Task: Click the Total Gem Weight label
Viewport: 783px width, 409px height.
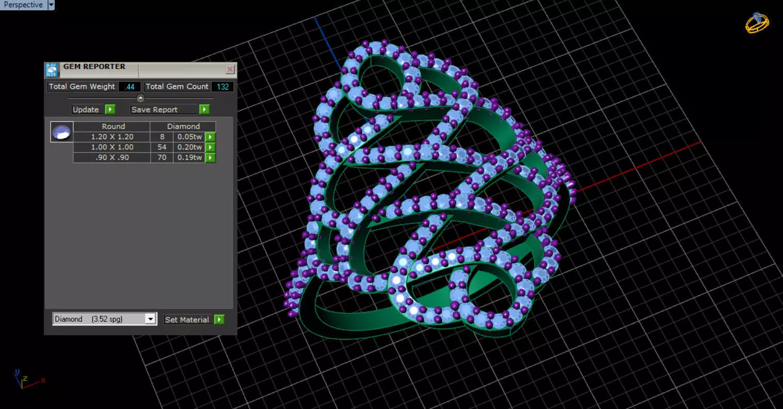Action: [x=82, y=87]
